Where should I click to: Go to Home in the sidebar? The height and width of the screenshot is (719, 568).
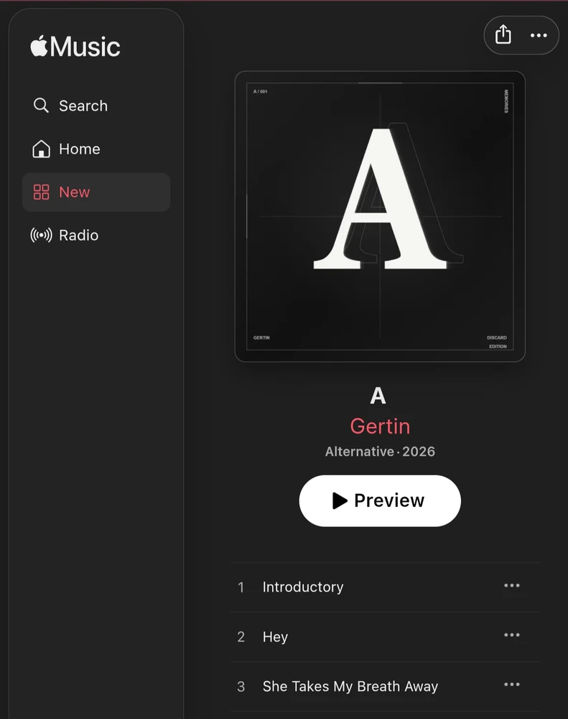[x=96, y=149]
